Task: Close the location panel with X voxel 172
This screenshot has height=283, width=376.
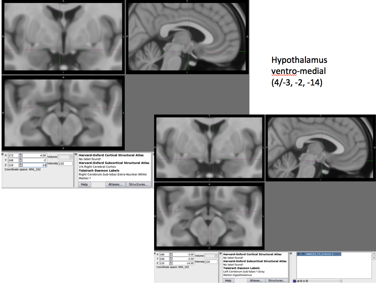Action: click(x=3, y=154)
